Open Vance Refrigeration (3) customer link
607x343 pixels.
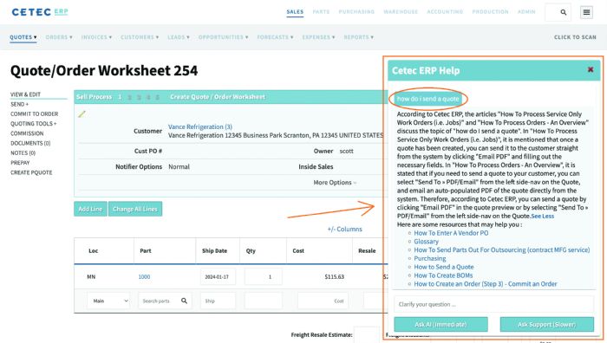coord(200,126)
